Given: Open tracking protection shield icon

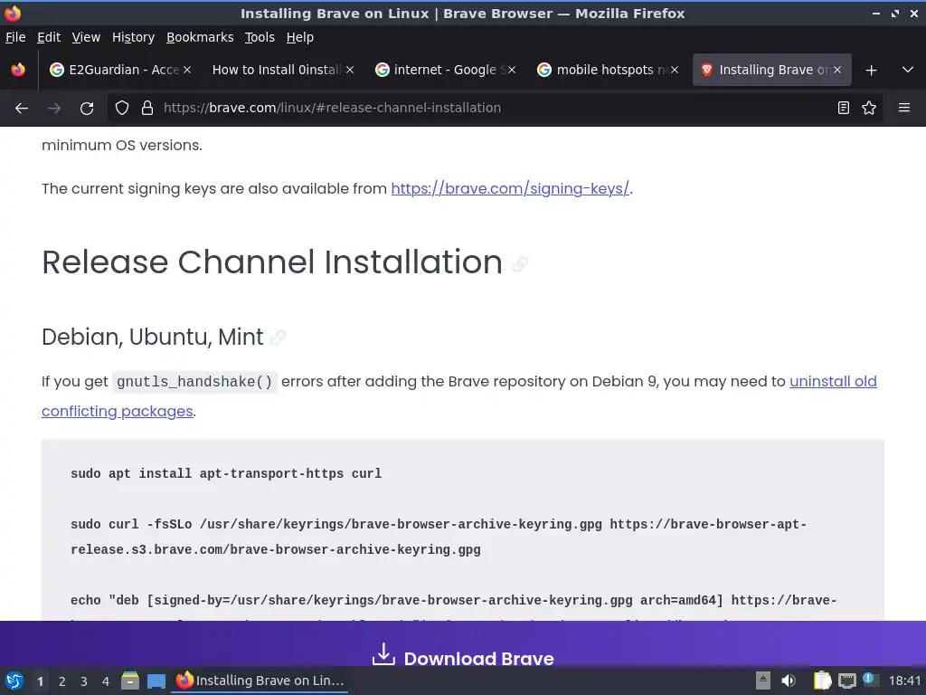Looking at the screenshot, I should point(122,108).
